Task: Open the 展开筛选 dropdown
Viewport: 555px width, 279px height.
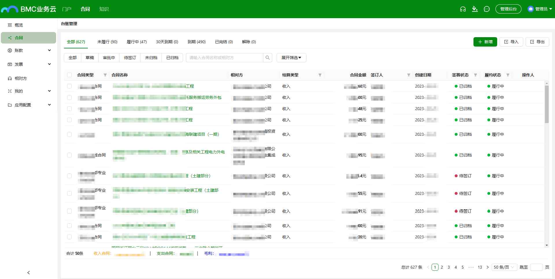Action: 291,58
